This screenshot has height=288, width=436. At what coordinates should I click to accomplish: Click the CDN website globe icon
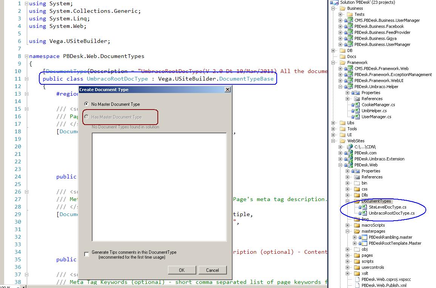350,147
